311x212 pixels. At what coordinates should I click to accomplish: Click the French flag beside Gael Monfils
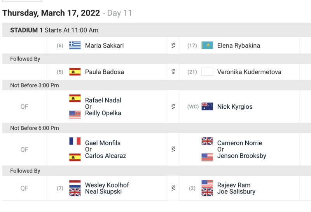(x=75, y=141)
